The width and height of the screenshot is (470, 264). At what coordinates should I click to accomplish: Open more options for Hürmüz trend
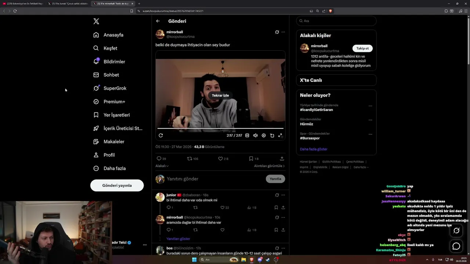point(370,120)
